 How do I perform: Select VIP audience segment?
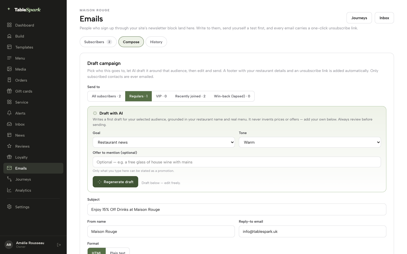pos(161,96)
